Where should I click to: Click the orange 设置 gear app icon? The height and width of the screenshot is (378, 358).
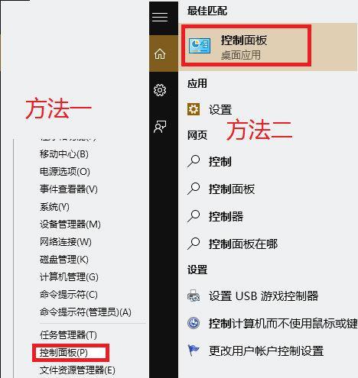[194, 109]
